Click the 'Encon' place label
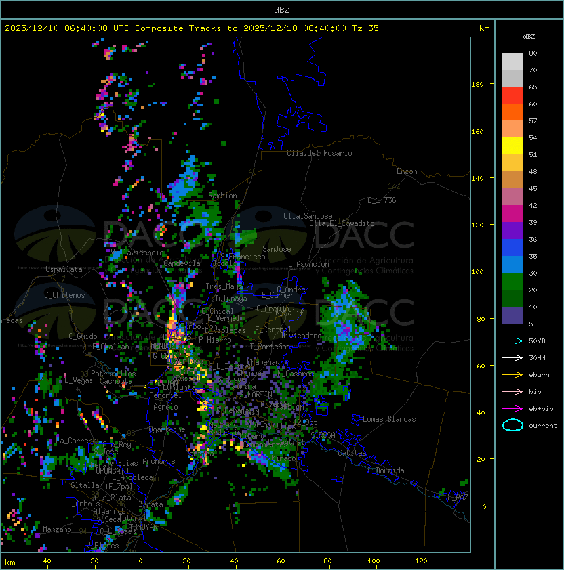 (407, 171)
